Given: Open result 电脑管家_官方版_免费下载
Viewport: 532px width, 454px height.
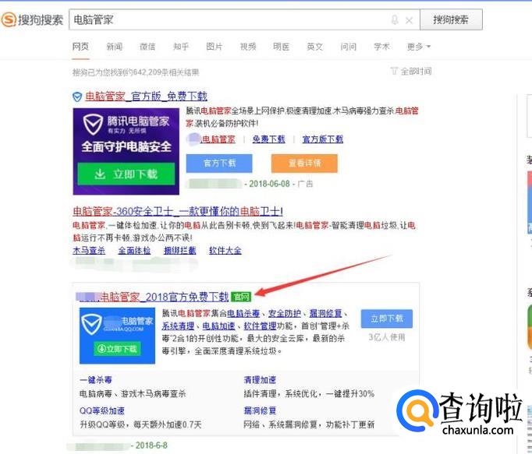Looking at the screenshot, I should coord(146,97).
